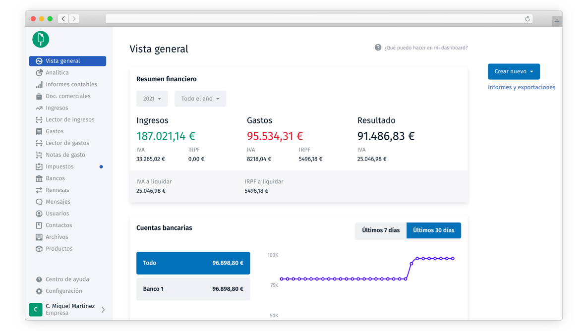Click the Configuración gear icon
The width and height of the screenshot is (587, 331).
click(x=39, y=291)
